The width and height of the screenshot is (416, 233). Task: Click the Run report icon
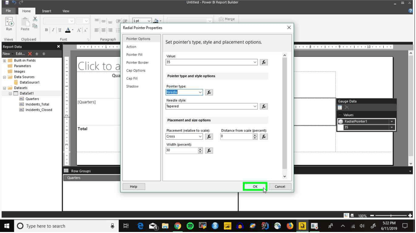click(x=9, y=24)
